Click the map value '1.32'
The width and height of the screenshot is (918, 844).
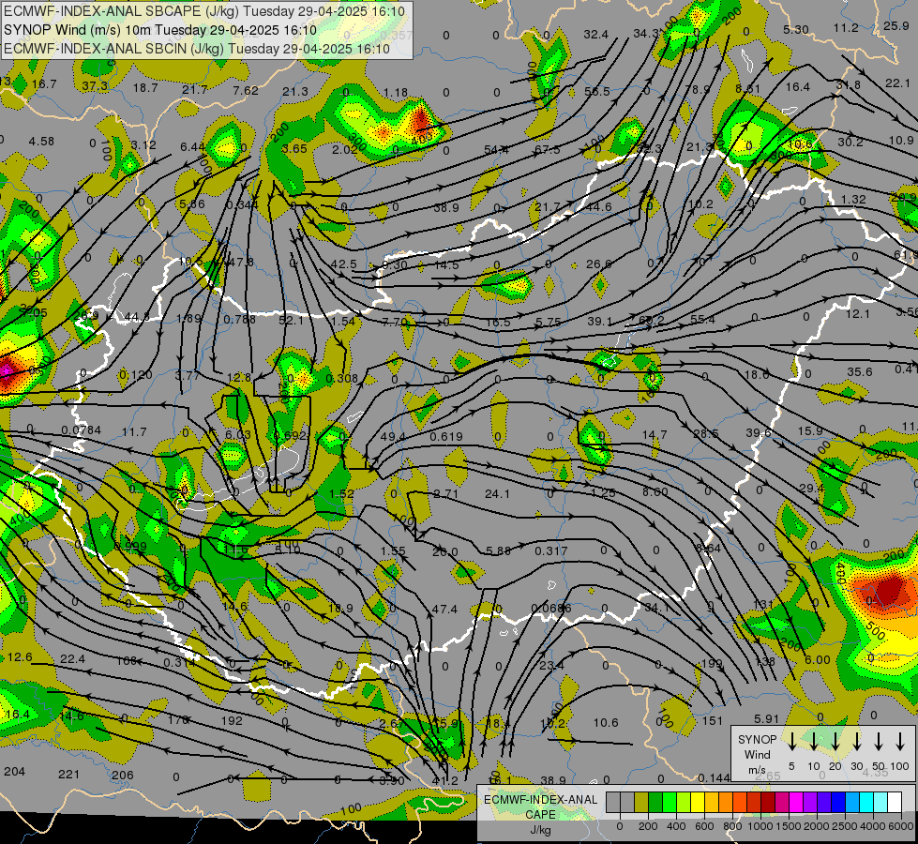tap(853, 199)
